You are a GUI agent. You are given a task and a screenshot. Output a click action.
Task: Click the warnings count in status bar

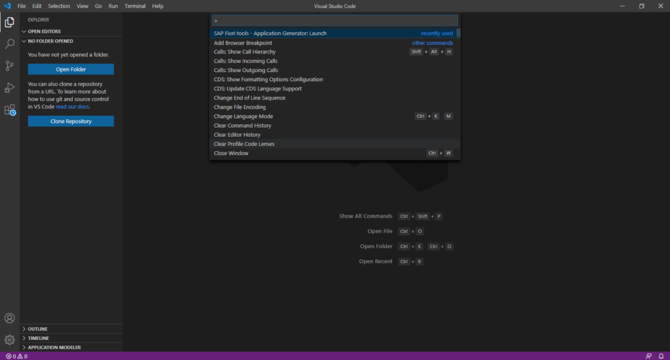[x=22, y=356]
